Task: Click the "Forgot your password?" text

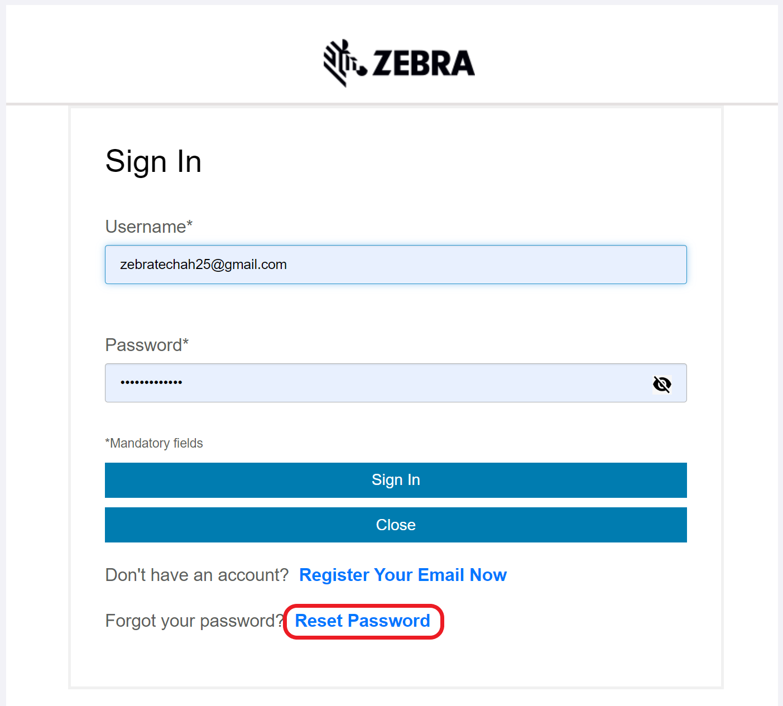Action: tap(194, 621)
